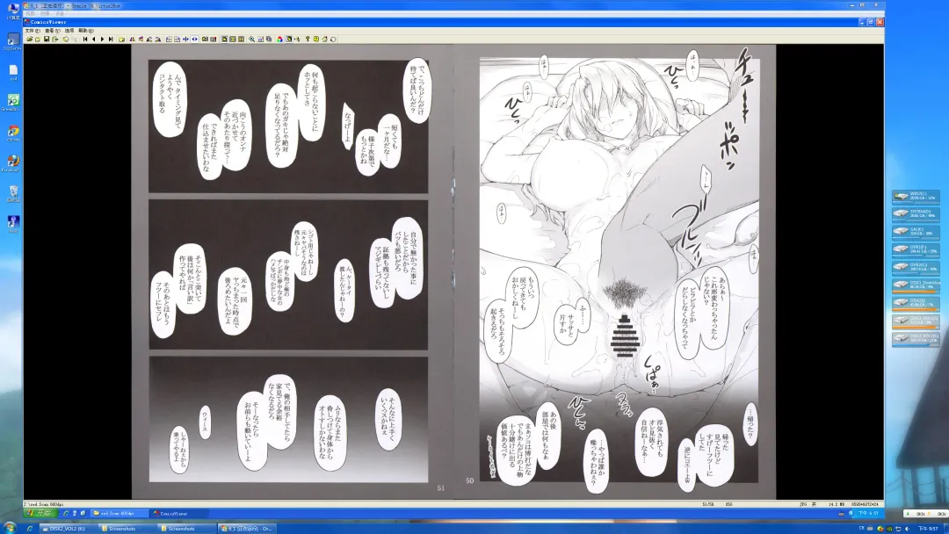The height and width of the screenshot is (534, 949).
Task: Click the Save icon in the toolbar
Action: click(x=46, y=39)
